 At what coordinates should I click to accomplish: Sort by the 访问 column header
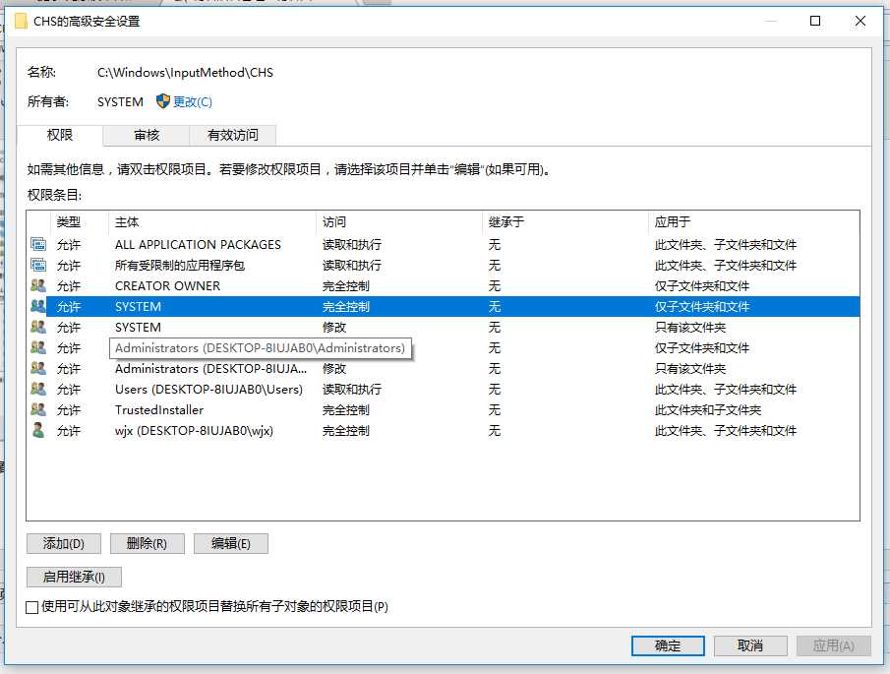pyautogui.click(x=399, y=222)
